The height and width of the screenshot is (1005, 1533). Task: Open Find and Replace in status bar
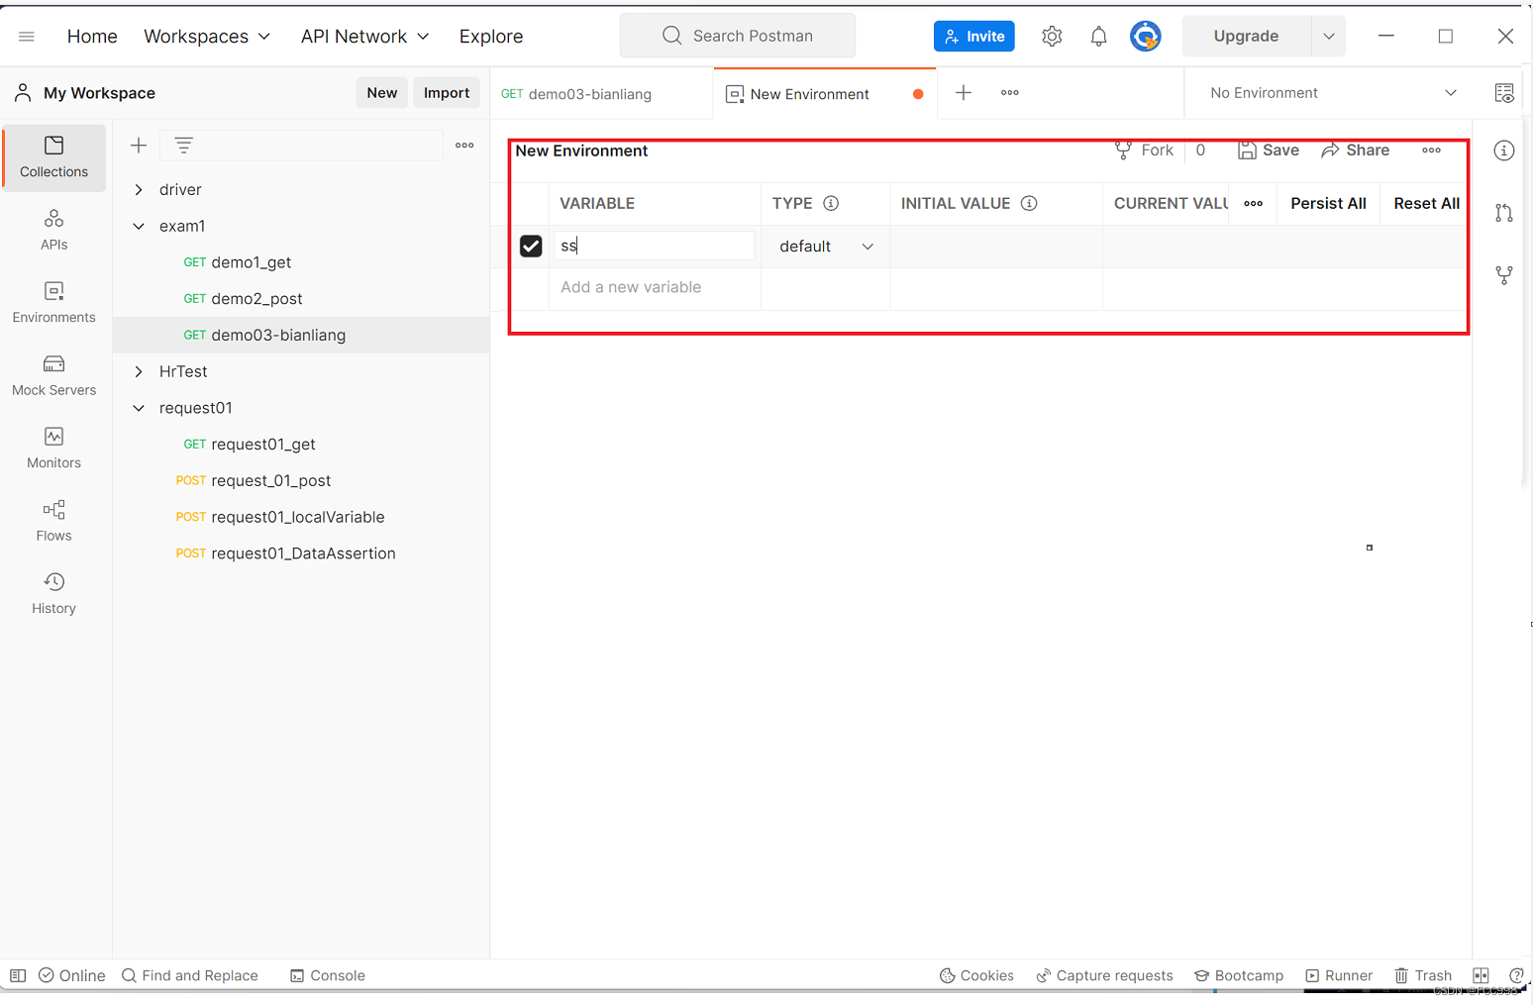tap(189, 975)
